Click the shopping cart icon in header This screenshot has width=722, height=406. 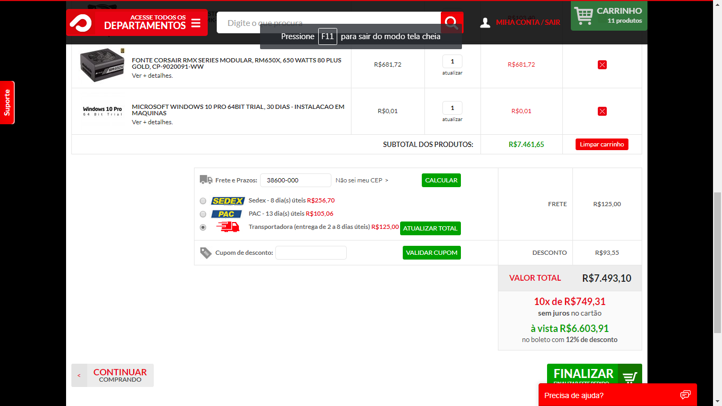point(584,15)
